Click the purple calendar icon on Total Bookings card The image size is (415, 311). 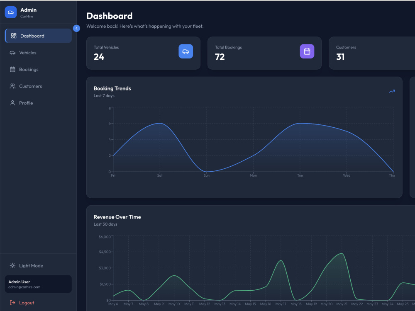click(307, 51)
